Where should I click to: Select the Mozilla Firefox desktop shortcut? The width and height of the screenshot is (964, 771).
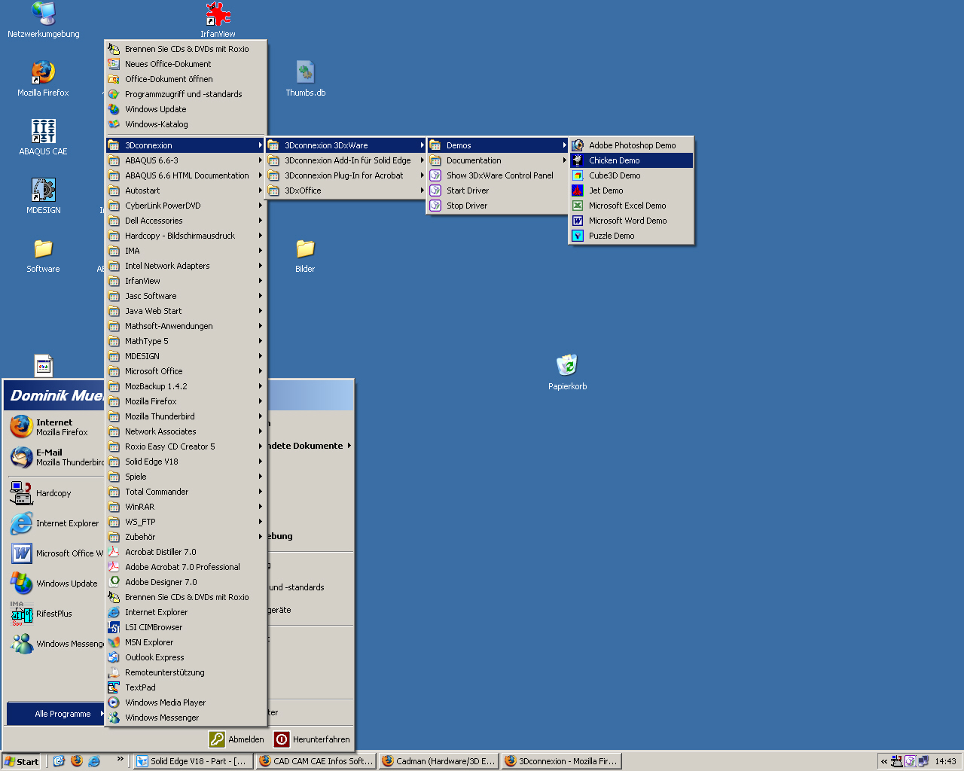(x=44, y=79)
